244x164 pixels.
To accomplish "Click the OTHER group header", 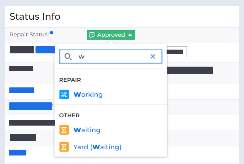I will pyautogui.click(x=70, y=115).
